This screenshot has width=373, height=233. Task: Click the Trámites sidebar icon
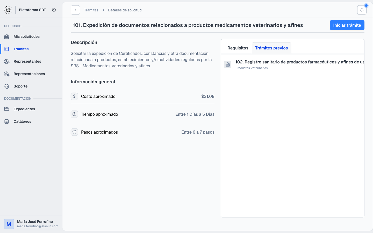7,49
